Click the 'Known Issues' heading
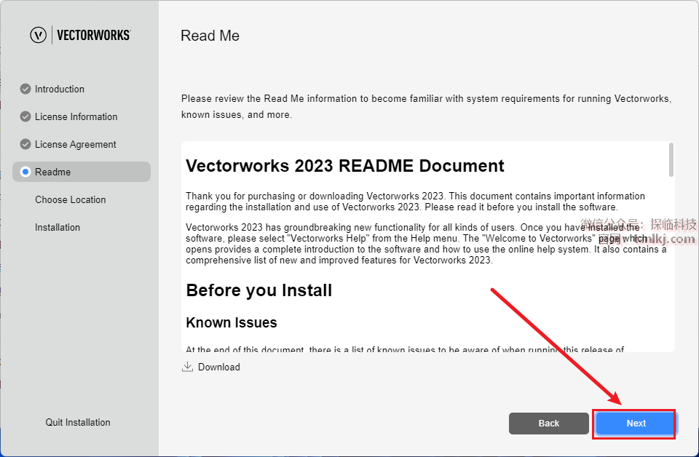Screen dimensions: 699x457 click(232, 322)
